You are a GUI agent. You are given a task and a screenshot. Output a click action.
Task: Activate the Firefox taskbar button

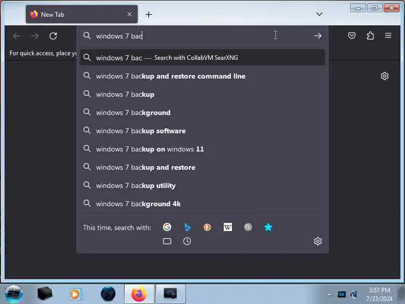point(139,294)
